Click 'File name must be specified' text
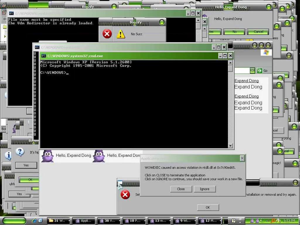The width and height of the screenshot is (300, 225). point(40,20)
